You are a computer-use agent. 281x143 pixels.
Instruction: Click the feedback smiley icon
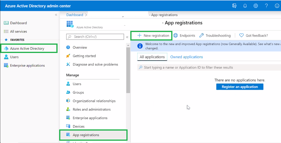pos(277,6)
